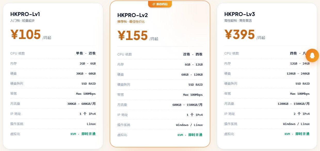Click the 120GB - 240GB disk value

(x=298, y=74)
